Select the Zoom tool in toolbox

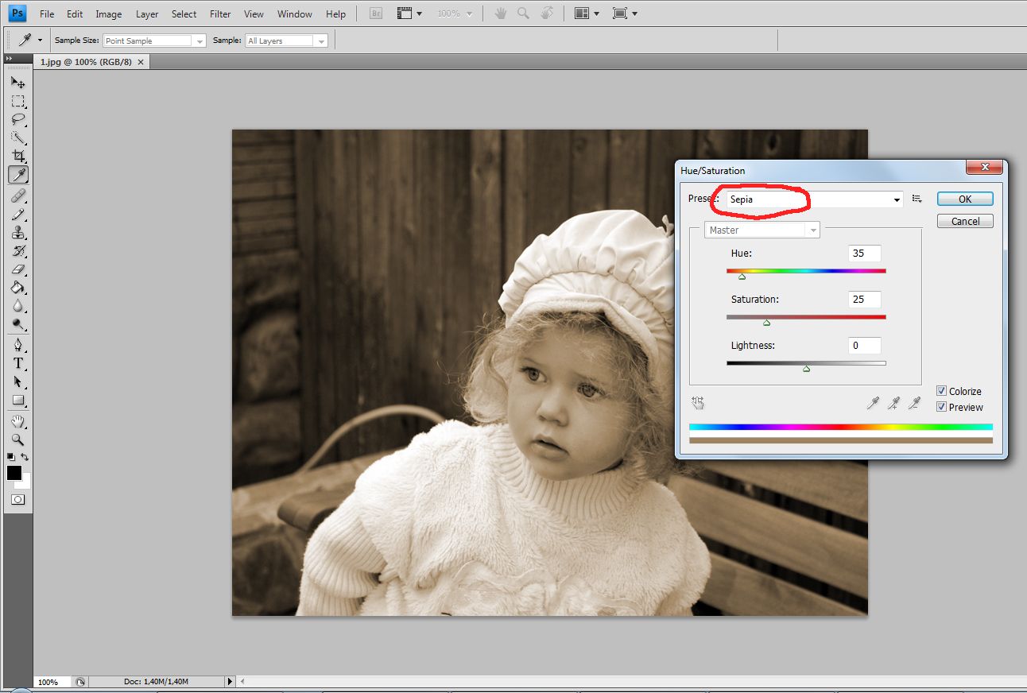(17, 439)
